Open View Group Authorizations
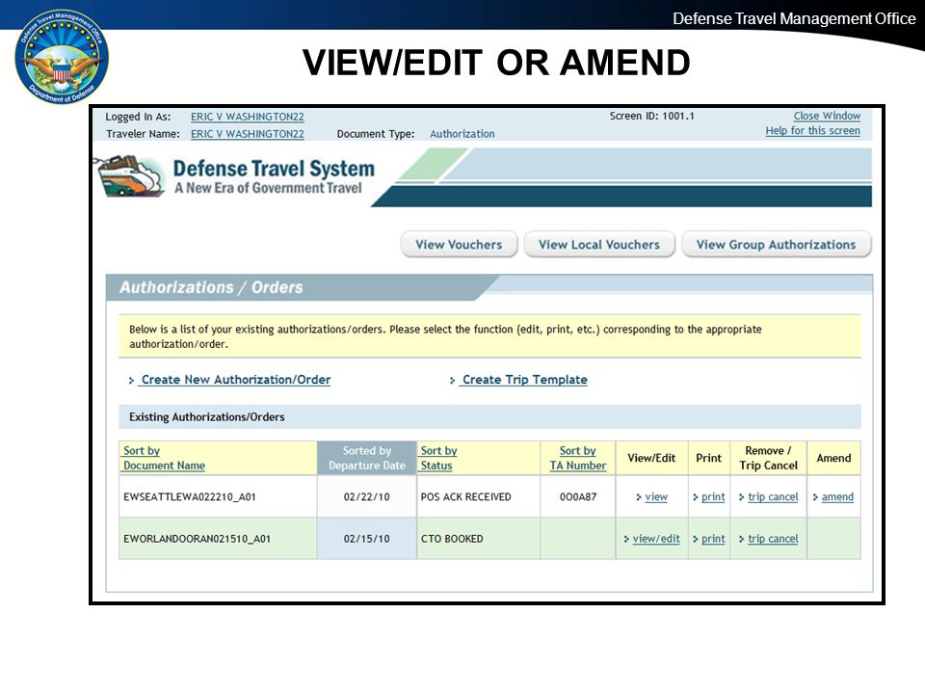Screen dimensions: 925x694 tap(776, 244)
